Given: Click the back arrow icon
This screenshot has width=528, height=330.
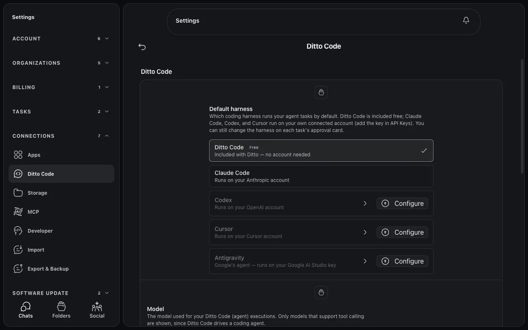Looking at the screenshot, I should tap(142, 47).
